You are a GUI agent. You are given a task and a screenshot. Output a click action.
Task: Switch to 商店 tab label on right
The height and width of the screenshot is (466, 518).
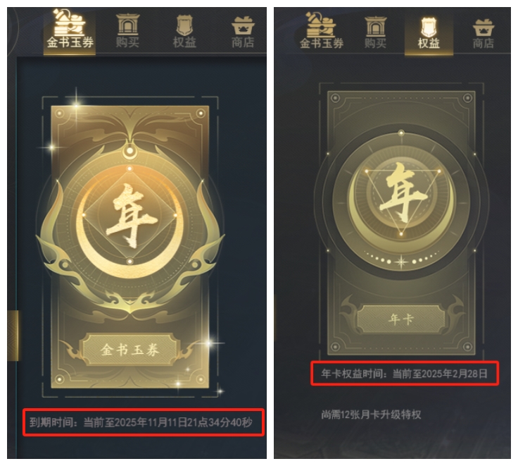(x=484, y=43)
